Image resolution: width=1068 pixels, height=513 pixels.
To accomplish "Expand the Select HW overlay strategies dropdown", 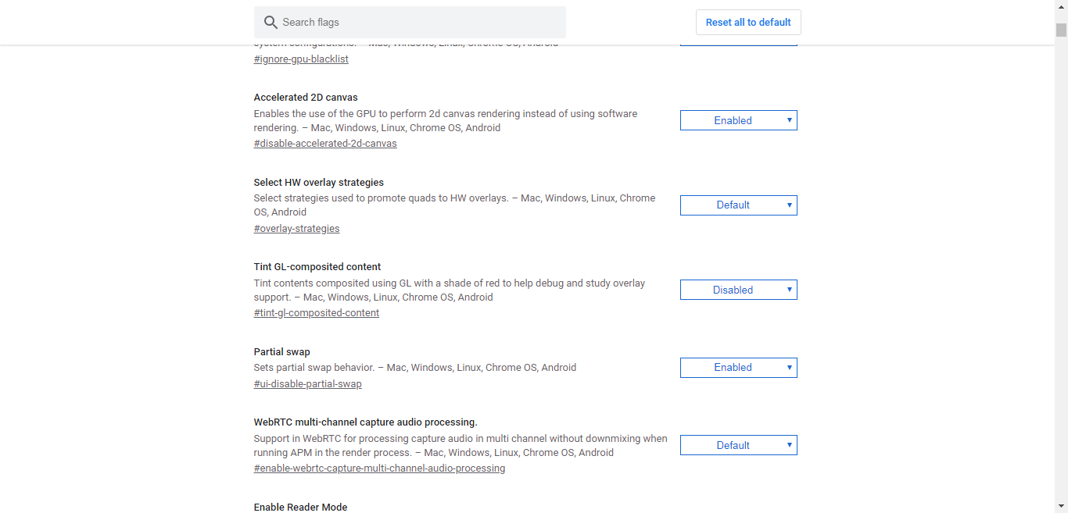I will pyautogui.click(x=738, y=205).
